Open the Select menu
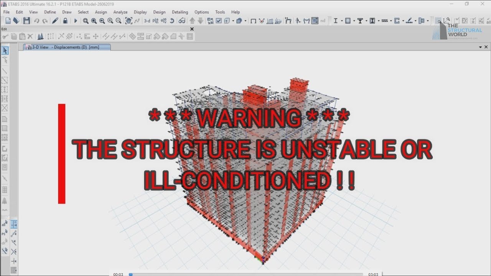This screenshot has width=491, height=276. (x=83, y=12)
